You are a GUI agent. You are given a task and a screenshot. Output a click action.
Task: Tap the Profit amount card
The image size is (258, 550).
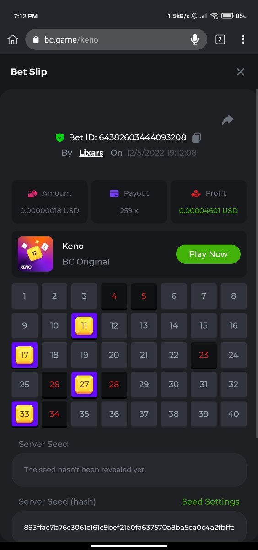(209, 202)
